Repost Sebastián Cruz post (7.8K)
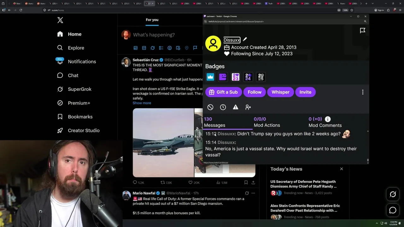Viewport: 404px width, 227px height. [x=166, y=183]
